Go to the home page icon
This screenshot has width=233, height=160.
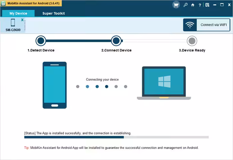[x=192, y=5]
